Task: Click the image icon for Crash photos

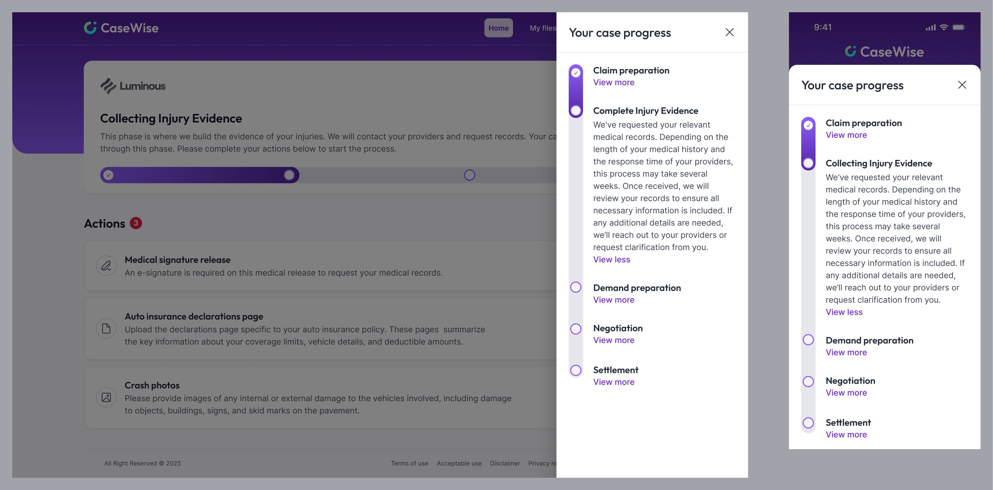Action: click(106, 397)
